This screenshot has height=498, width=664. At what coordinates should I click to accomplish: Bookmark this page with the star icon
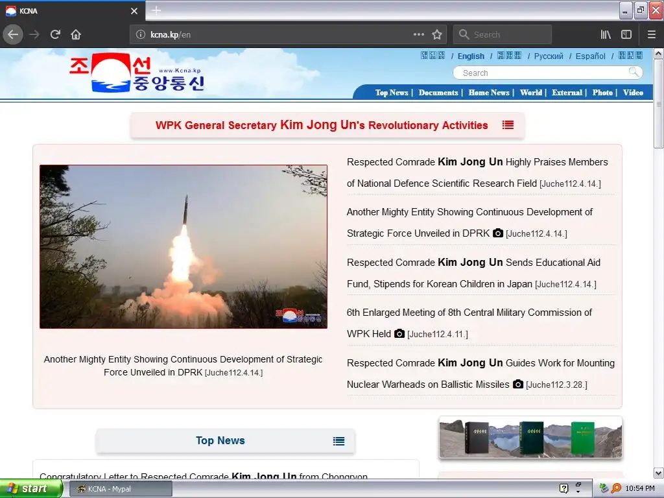[x=437, y=34]
